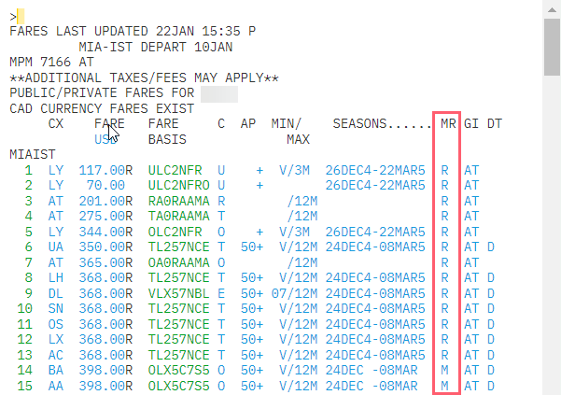This screenshot has width=561, height=395.
Task: Click the MR column header
Action: (x=448, y=124)
